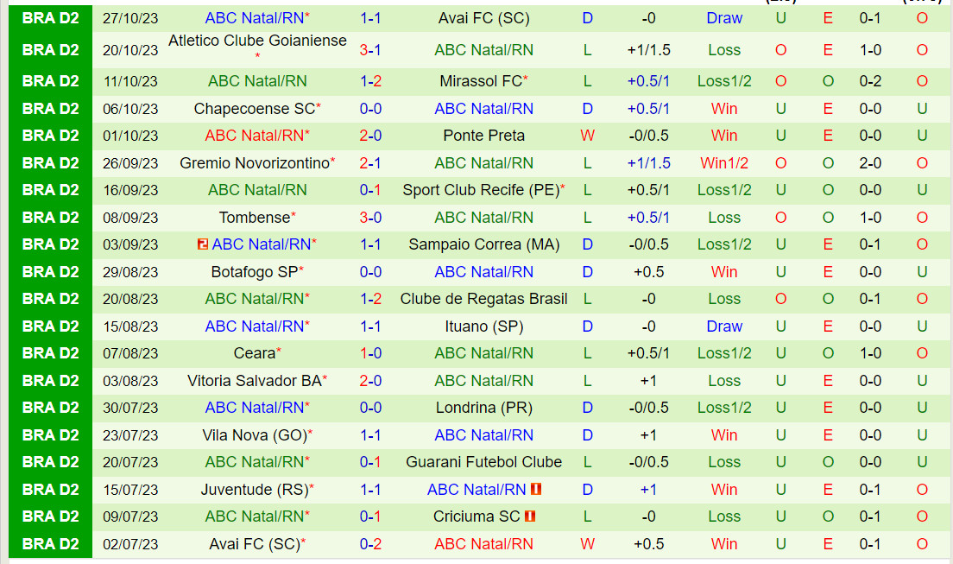Click Botafogo SP team name
The height and width of the screenshot is (564, 953).
point(255,272)
